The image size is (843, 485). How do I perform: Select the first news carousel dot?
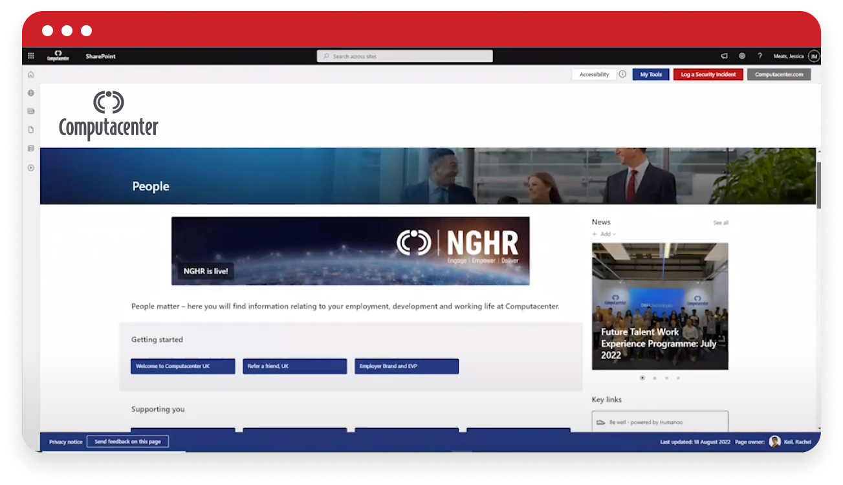(642, 378)
